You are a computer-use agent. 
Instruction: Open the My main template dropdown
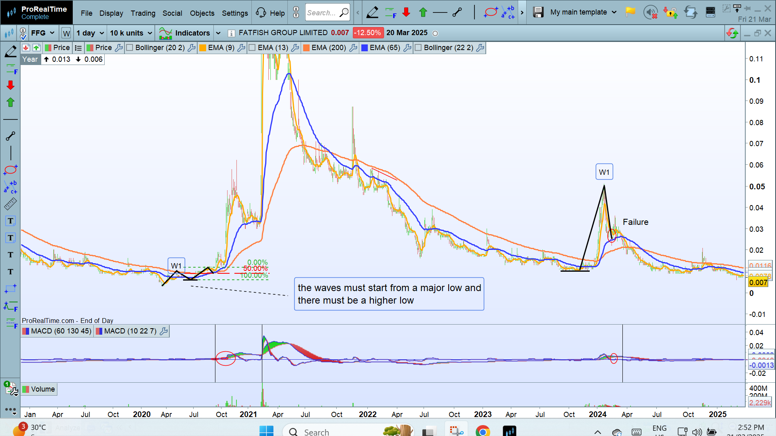click(584, 12)
